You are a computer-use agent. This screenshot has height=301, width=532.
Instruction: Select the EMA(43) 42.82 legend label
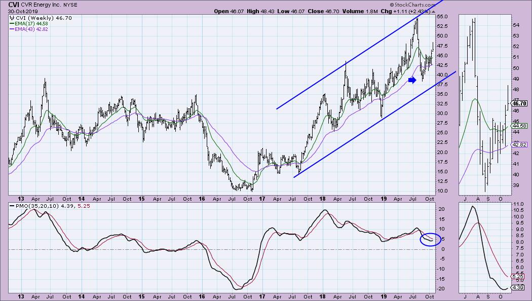(x=31, y=29)
